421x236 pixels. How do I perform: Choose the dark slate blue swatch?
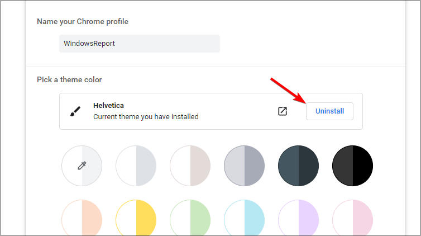tap(298, 166)
